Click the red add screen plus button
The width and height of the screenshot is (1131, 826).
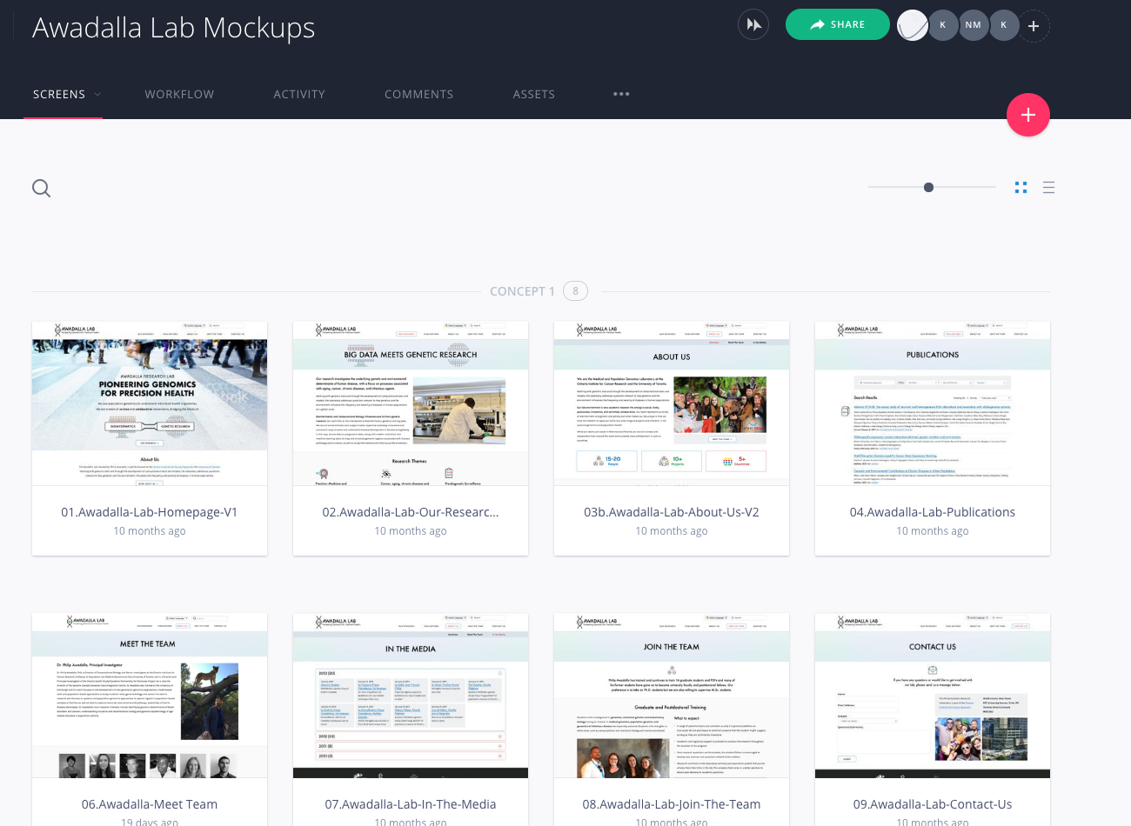click(x=1027, y=115)
